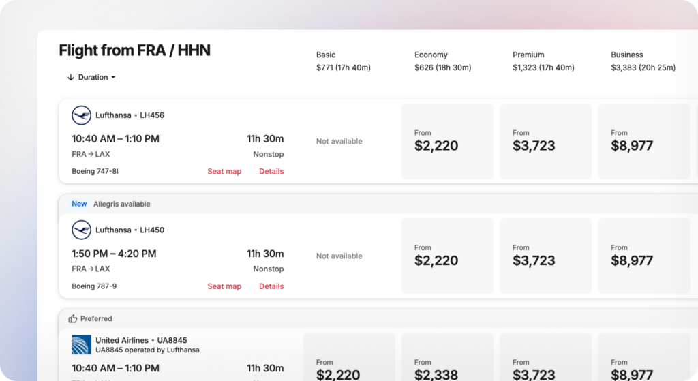Click the "Lufthansa • LH450" flight label
This screenshot has height=381, width=698.
[130, 230]
